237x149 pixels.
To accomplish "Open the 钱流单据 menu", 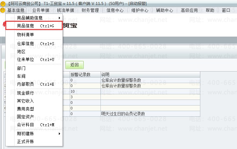I will tap(65, 10).
